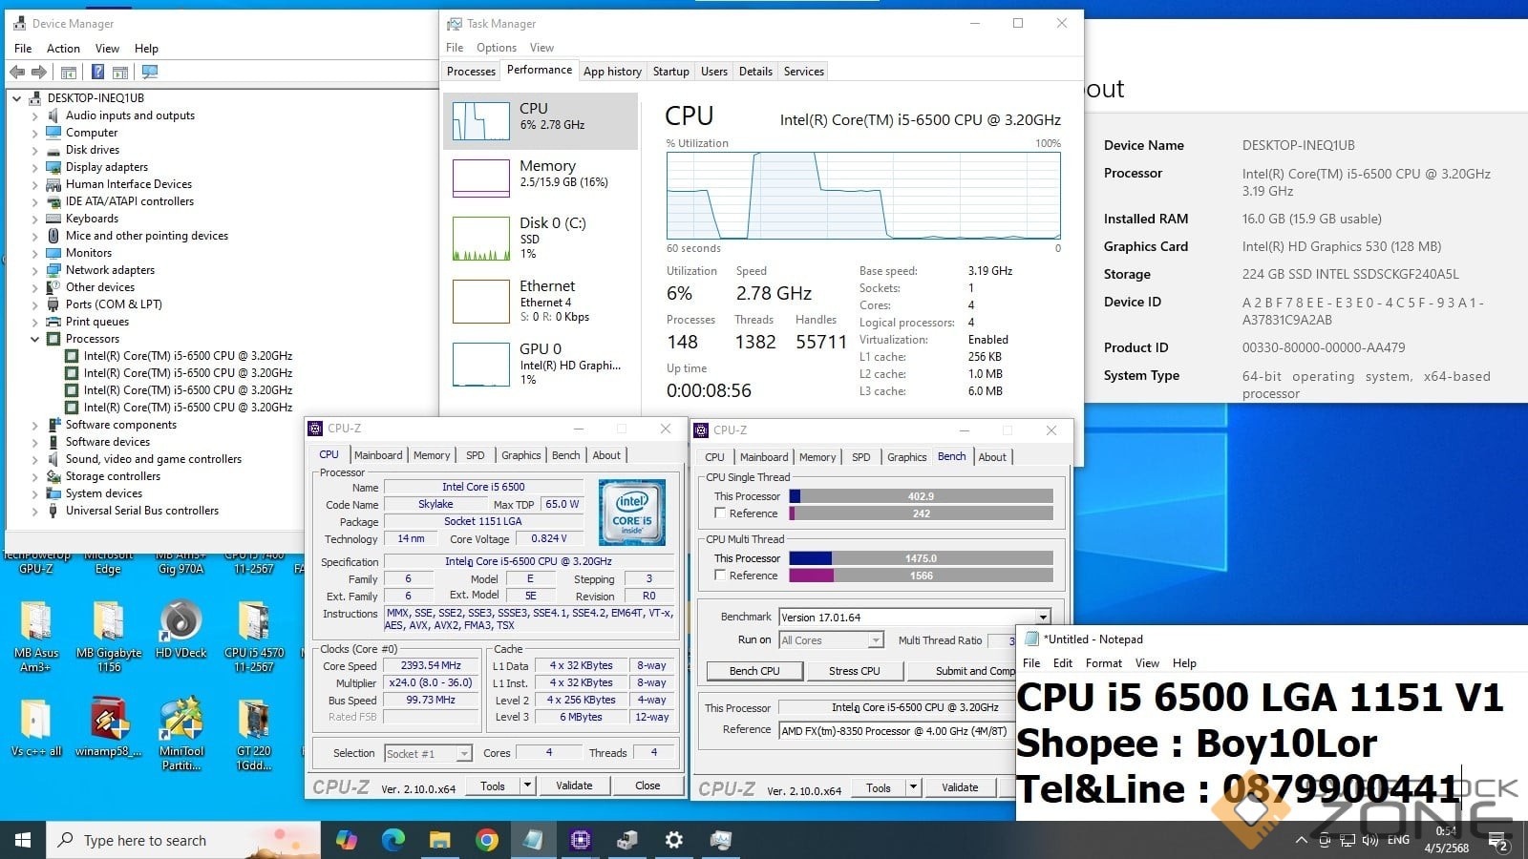
Task: Tick the Reference checkbox under CPU Multi Thread
Action: click(x=720, y=576)
